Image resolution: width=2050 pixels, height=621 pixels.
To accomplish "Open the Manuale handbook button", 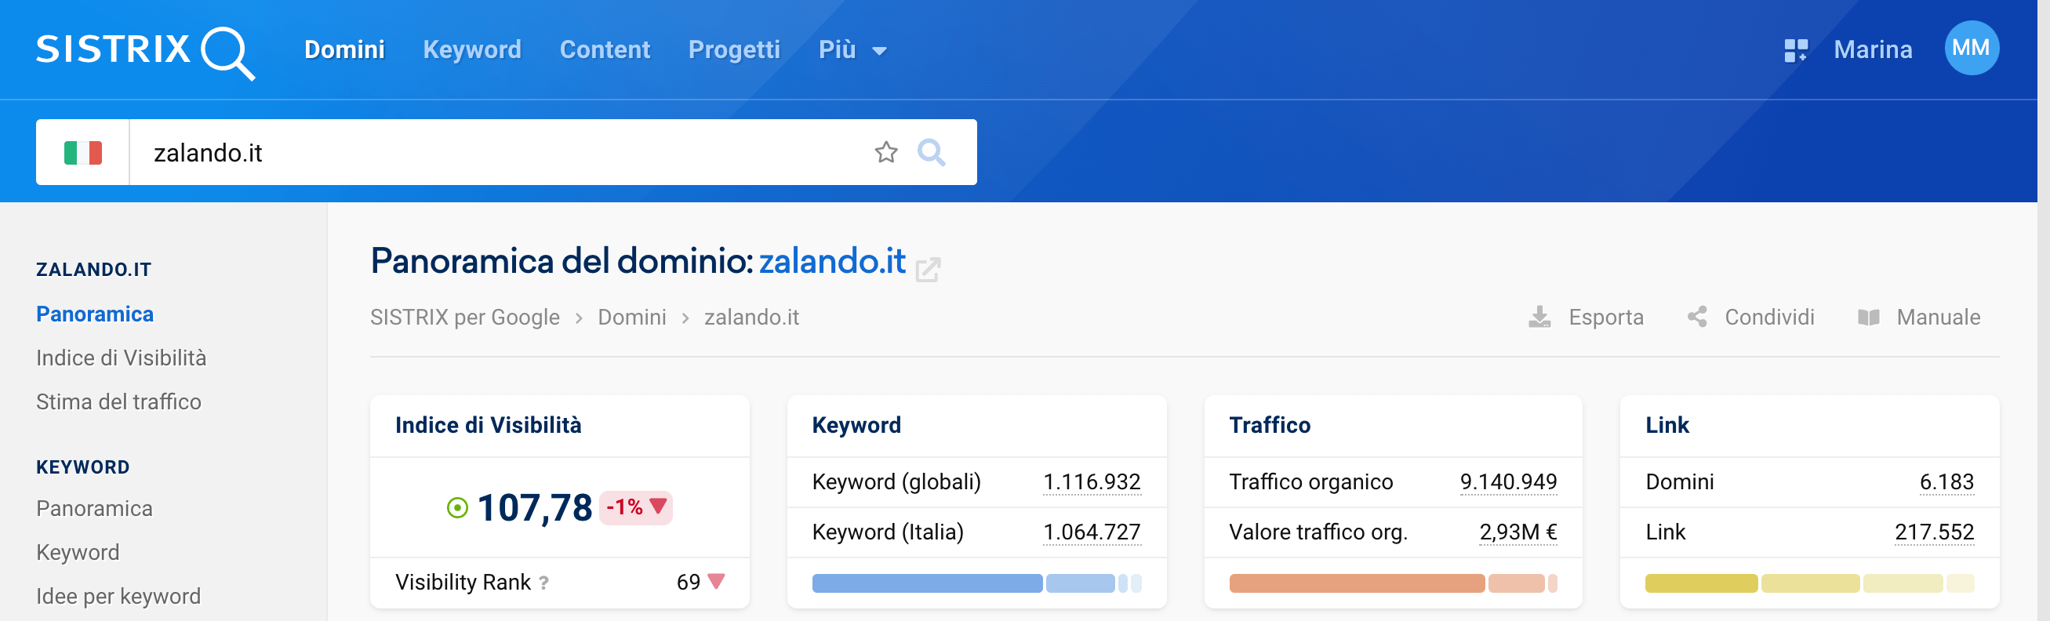I will [x=1918, y=317].
